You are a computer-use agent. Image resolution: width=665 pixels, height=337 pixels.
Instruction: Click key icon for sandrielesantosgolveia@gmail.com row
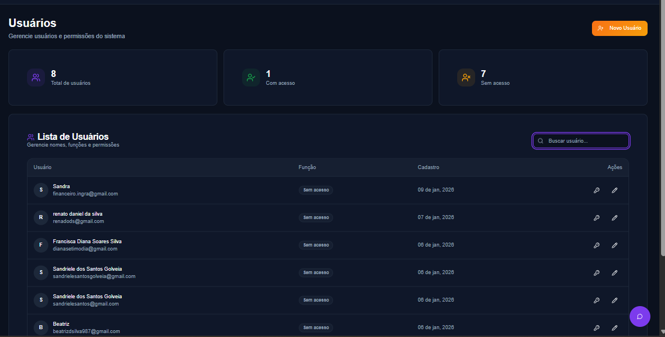click(x=596, y=273)
